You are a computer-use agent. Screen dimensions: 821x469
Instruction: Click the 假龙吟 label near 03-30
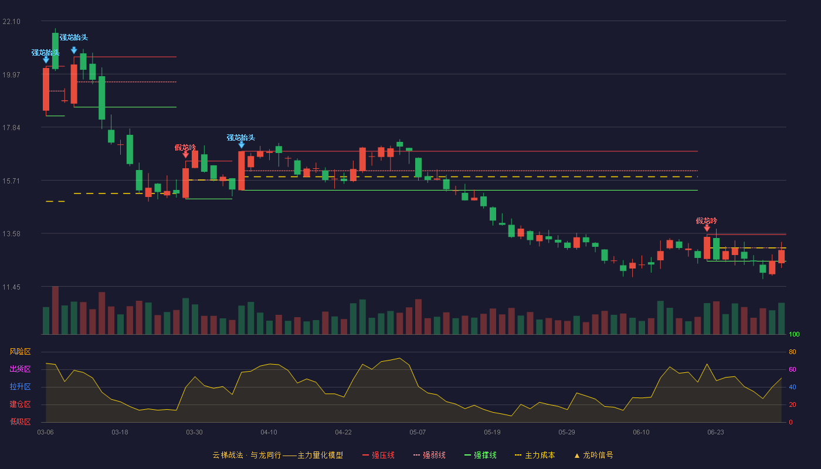click(185, 148)
